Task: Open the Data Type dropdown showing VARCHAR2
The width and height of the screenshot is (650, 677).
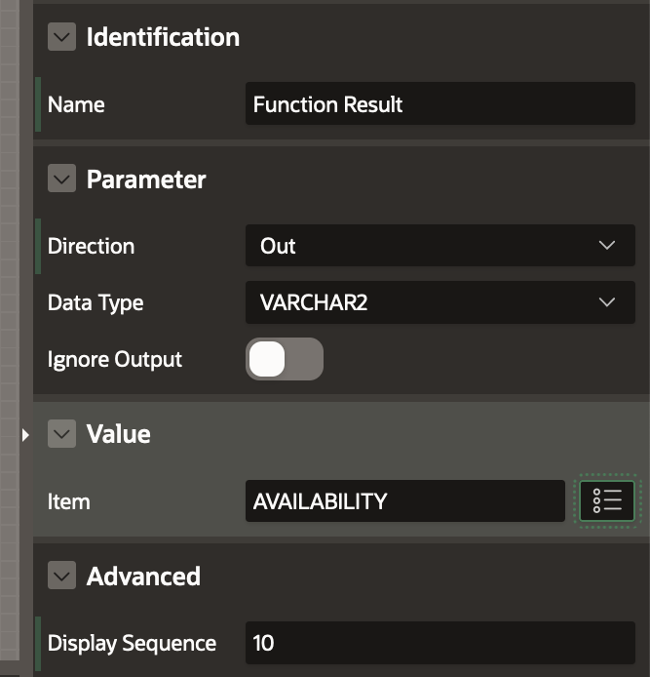Action: pos(440,302)
